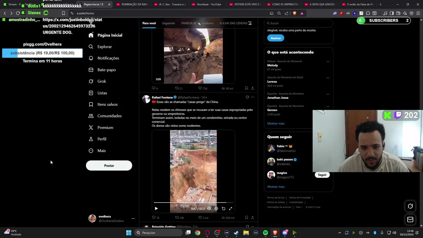Viewport: 423px width, 238px height.
Task: Open Discord from the taskbar
Action: tap(285, 233)
